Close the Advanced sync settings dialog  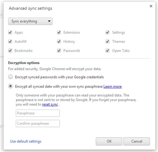pyautogui.click(x=151, y=6)
